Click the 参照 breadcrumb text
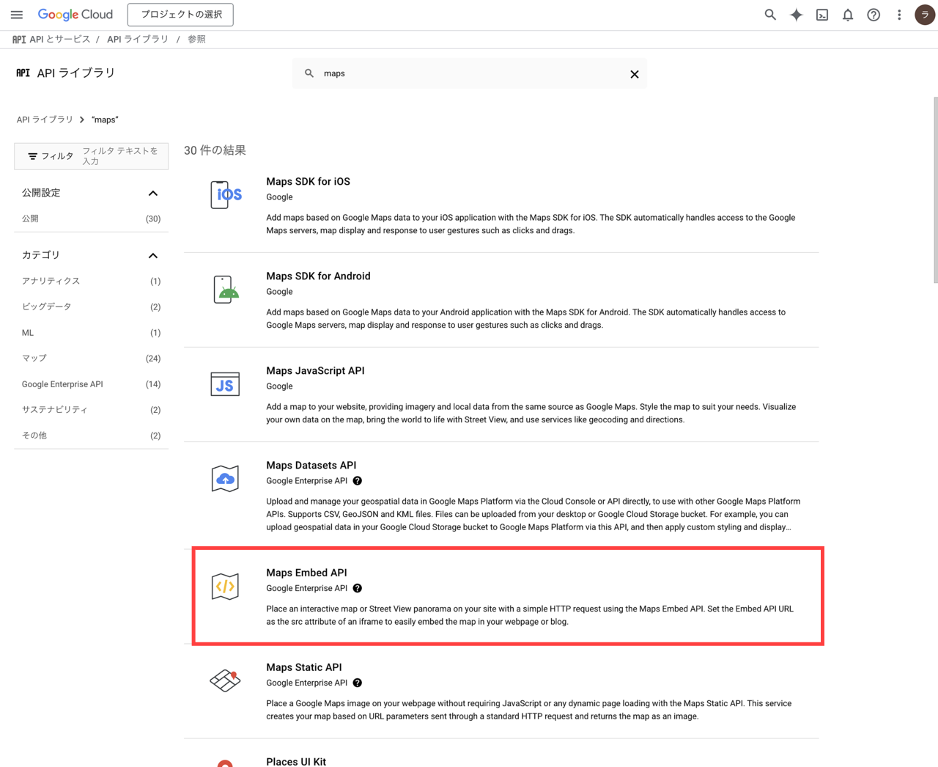The height and width of the screenshot is (767, 938). pyautogui.click(x=196, y=39)
